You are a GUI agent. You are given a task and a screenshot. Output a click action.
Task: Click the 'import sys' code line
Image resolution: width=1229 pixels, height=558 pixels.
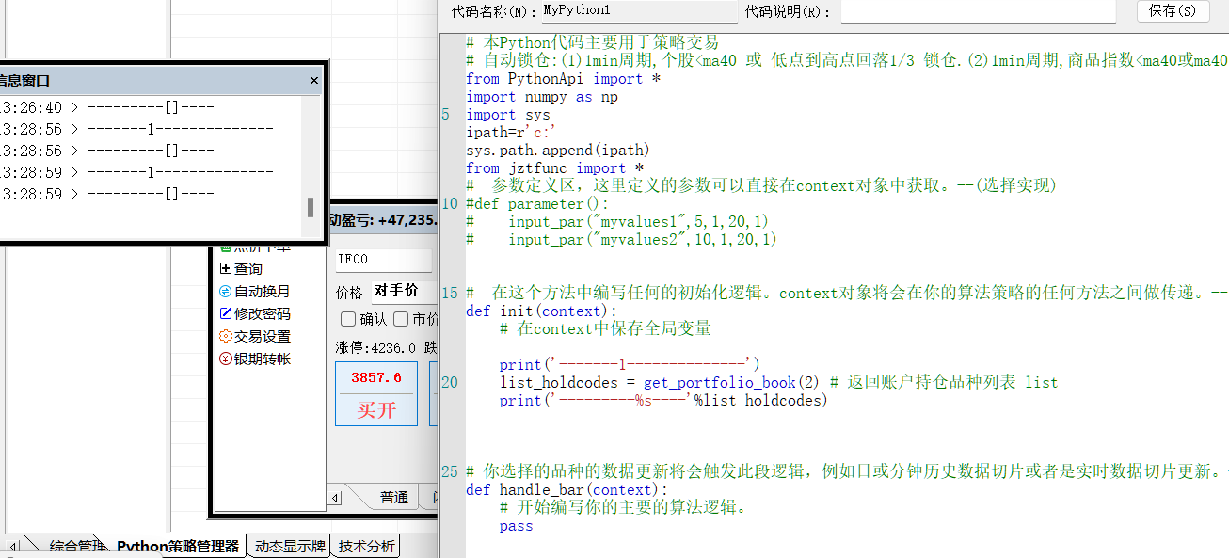508,115
